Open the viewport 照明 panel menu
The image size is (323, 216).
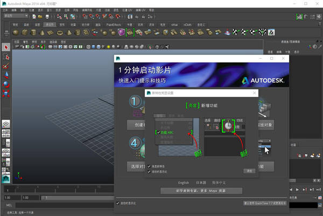coord(34,42)
